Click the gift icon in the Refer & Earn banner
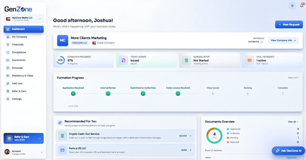 point(9,138)
